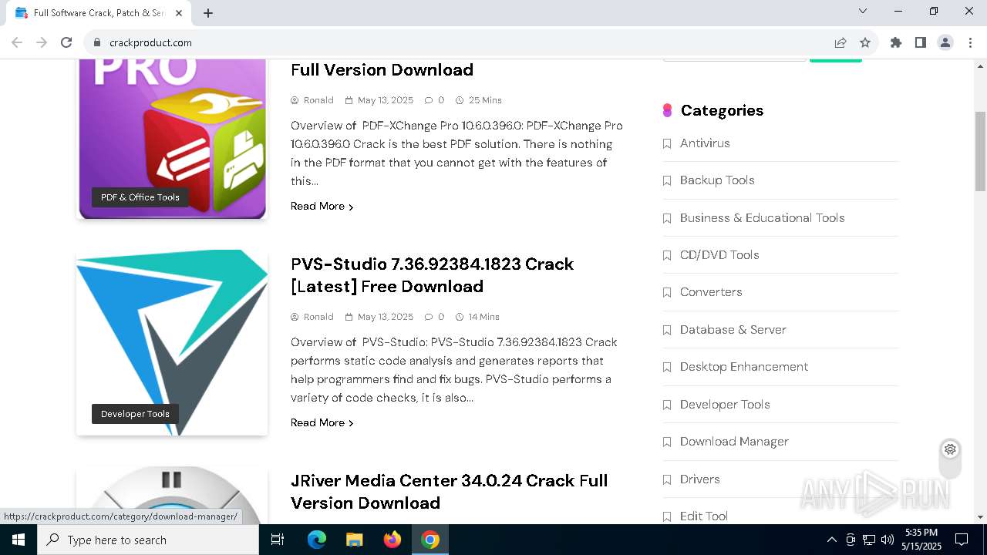Reload the page with the refresh icon
987x555 pixels.
click(x=66, y=42)
